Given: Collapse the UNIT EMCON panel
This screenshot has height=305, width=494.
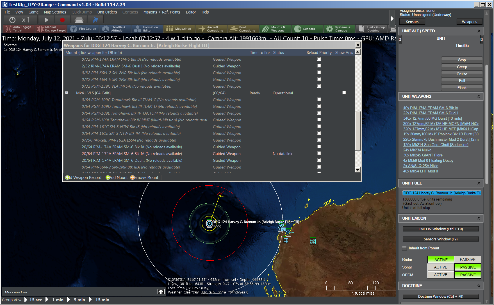Looking at the screenshot, I should pos(479,218).
